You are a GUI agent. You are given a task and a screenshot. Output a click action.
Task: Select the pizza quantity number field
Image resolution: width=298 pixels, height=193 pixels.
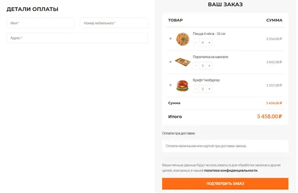(x=203, y=42)
